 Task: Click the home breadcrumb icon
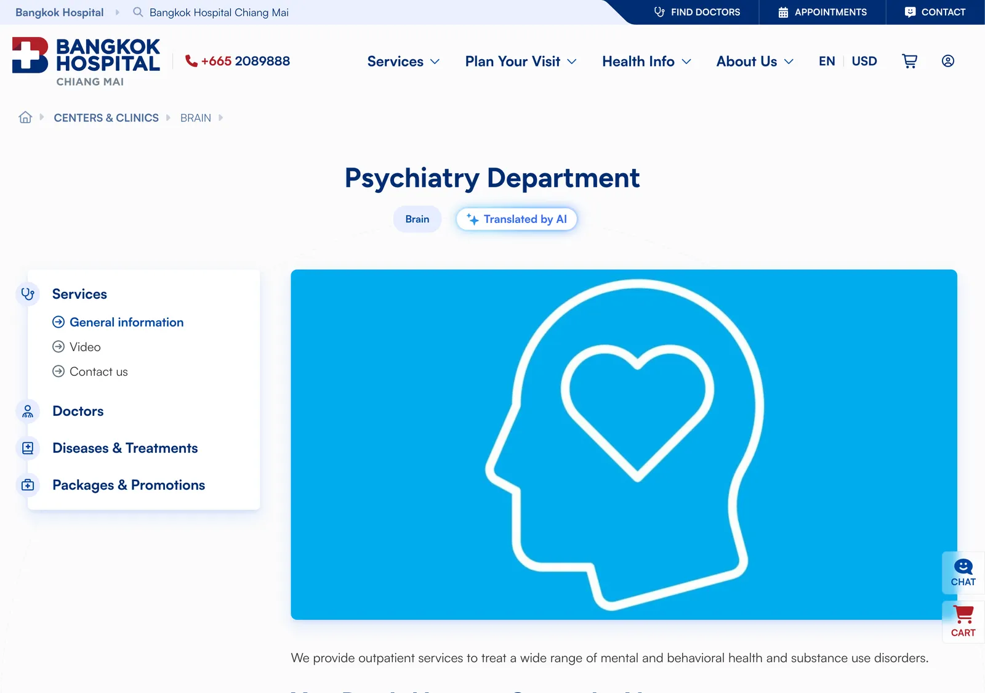point(25,117)
